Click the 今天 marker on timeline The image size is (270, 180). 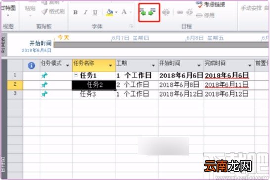pos(63,37)
